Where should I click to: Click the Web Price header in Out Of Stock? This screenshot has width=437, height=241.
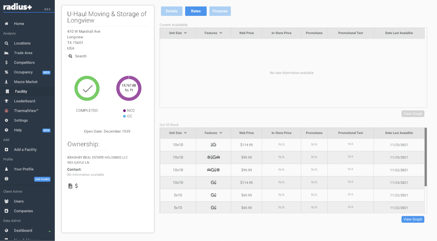click(247, 133)
